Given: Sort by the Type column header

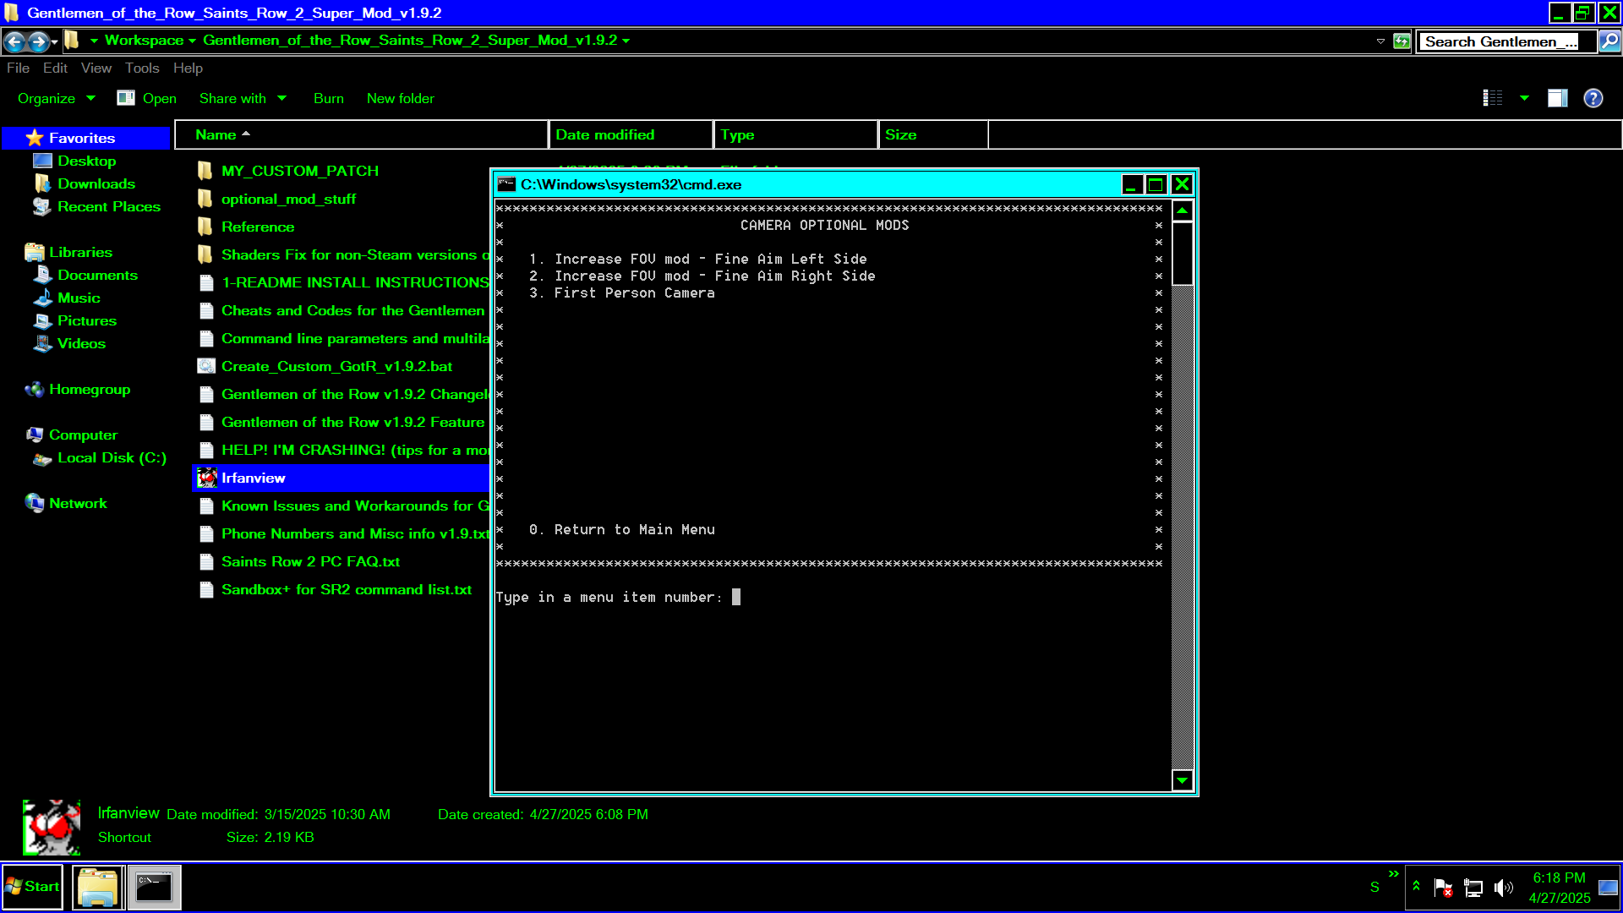Looking at the screenshot, I should pyautogui.click(x=796, y=135).
